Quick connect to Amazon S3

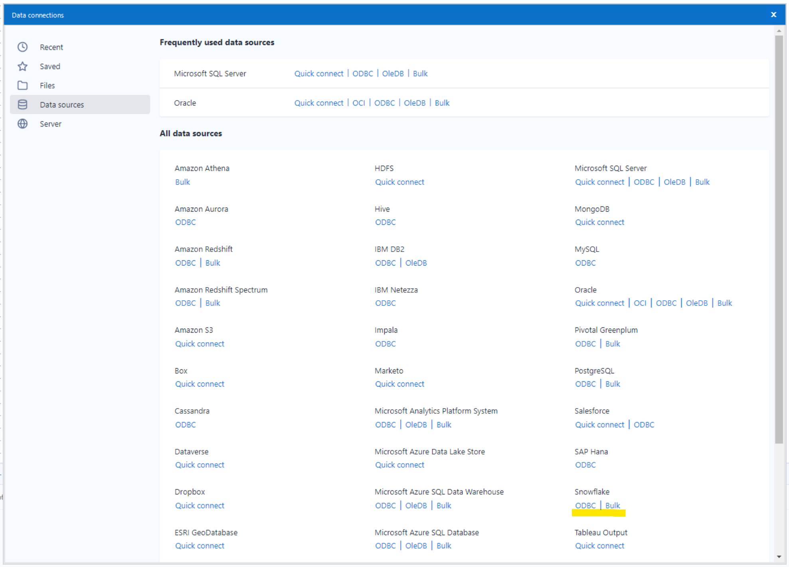[x=200, y=344]
